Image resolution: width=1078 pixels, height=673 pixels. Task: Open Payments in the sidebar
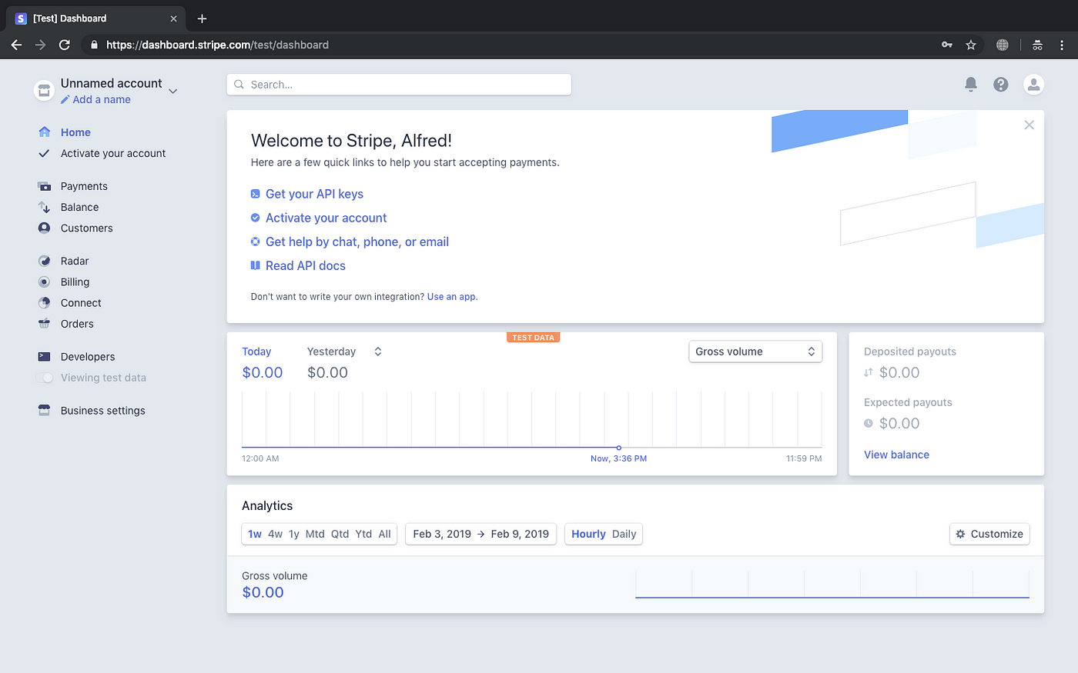pos(84,186)
